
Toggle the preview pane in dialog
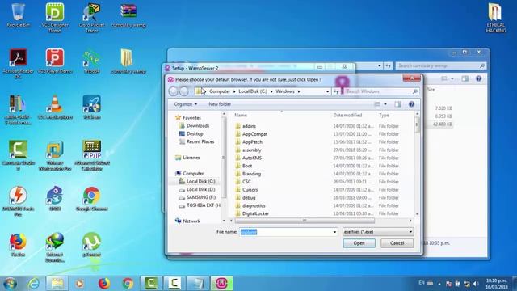(398, 104)
